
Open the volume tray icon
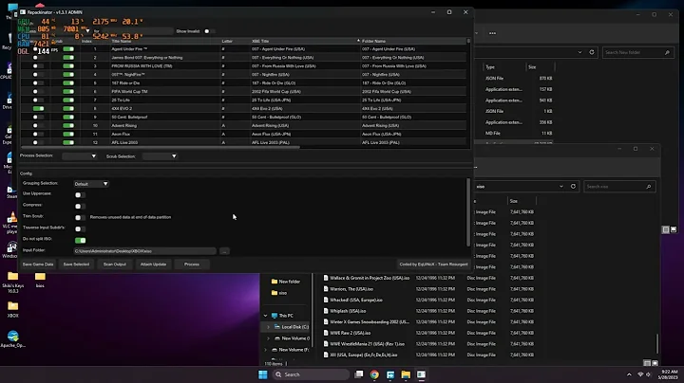coord(648,374)
